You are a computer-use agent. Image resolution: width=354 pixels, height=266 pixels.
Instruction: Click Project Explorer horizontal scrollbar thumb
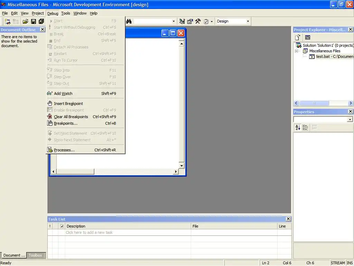point(314,103)
